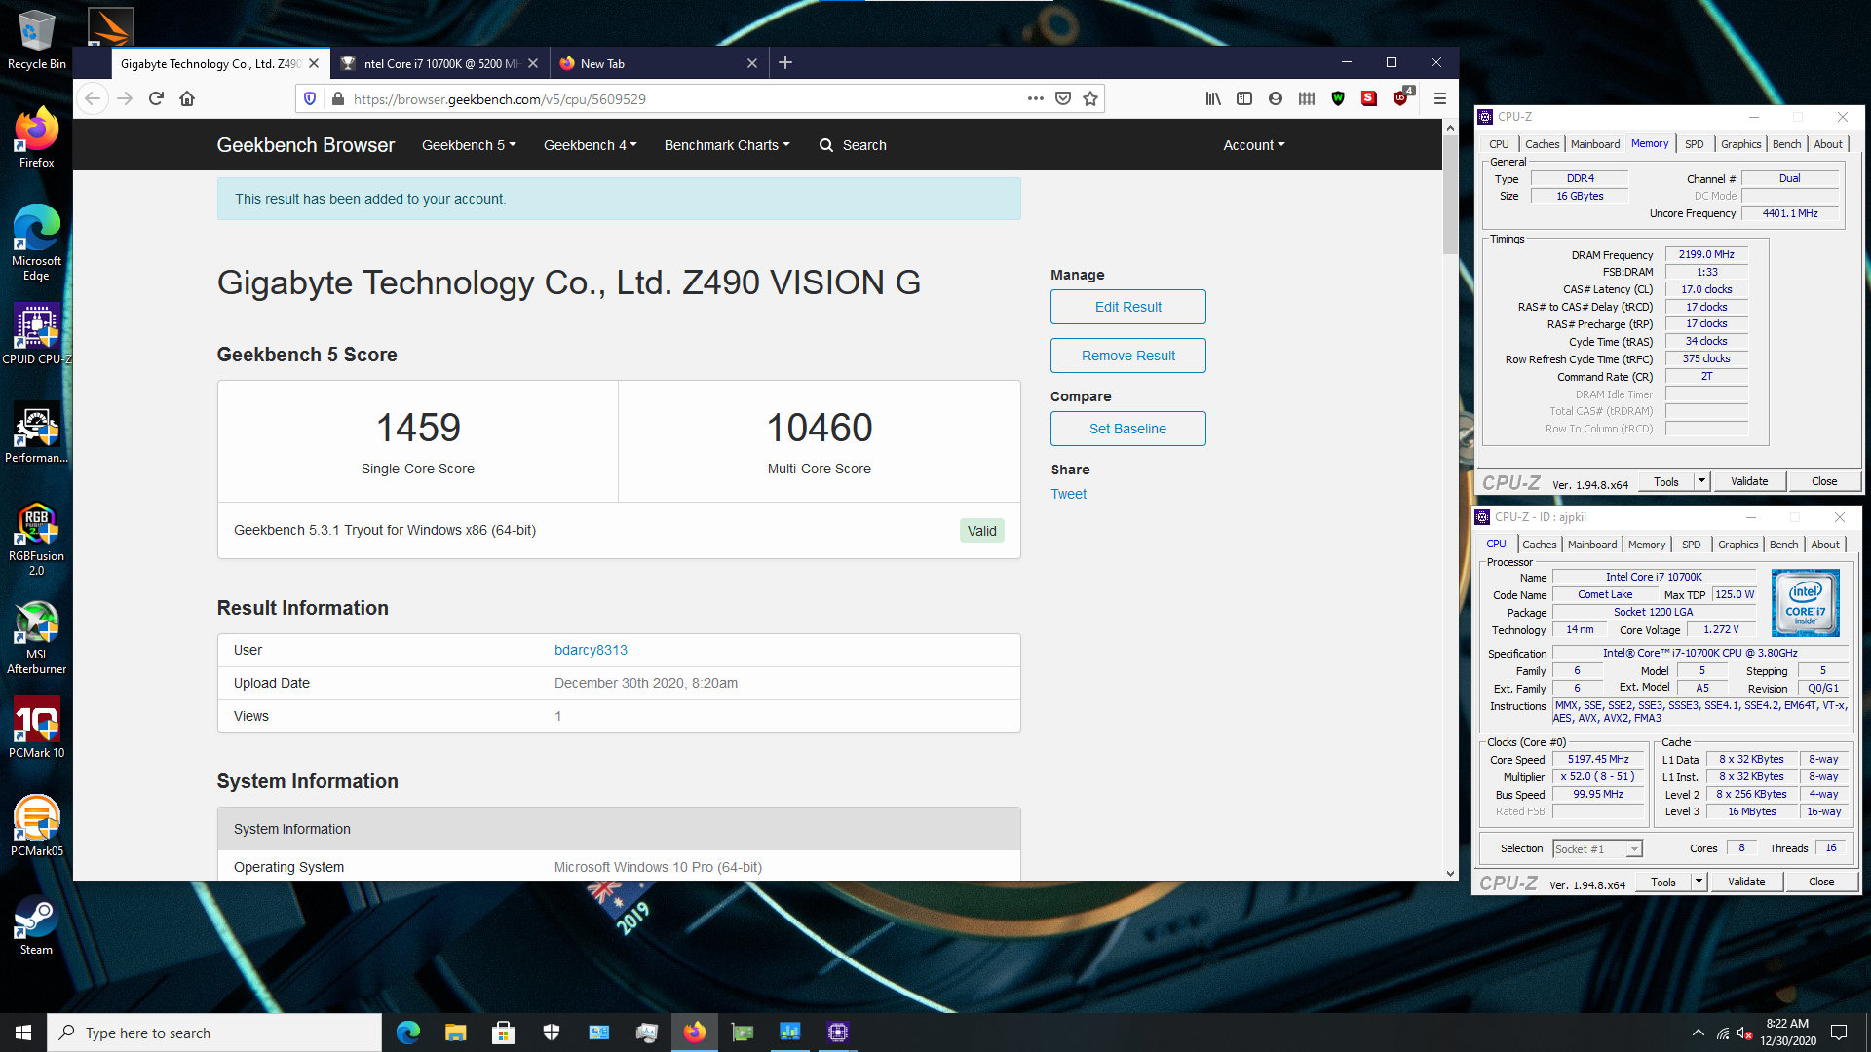Click the Views count link 1
The width and height of the screenshot is (1871, 1052).
point(558,716)
